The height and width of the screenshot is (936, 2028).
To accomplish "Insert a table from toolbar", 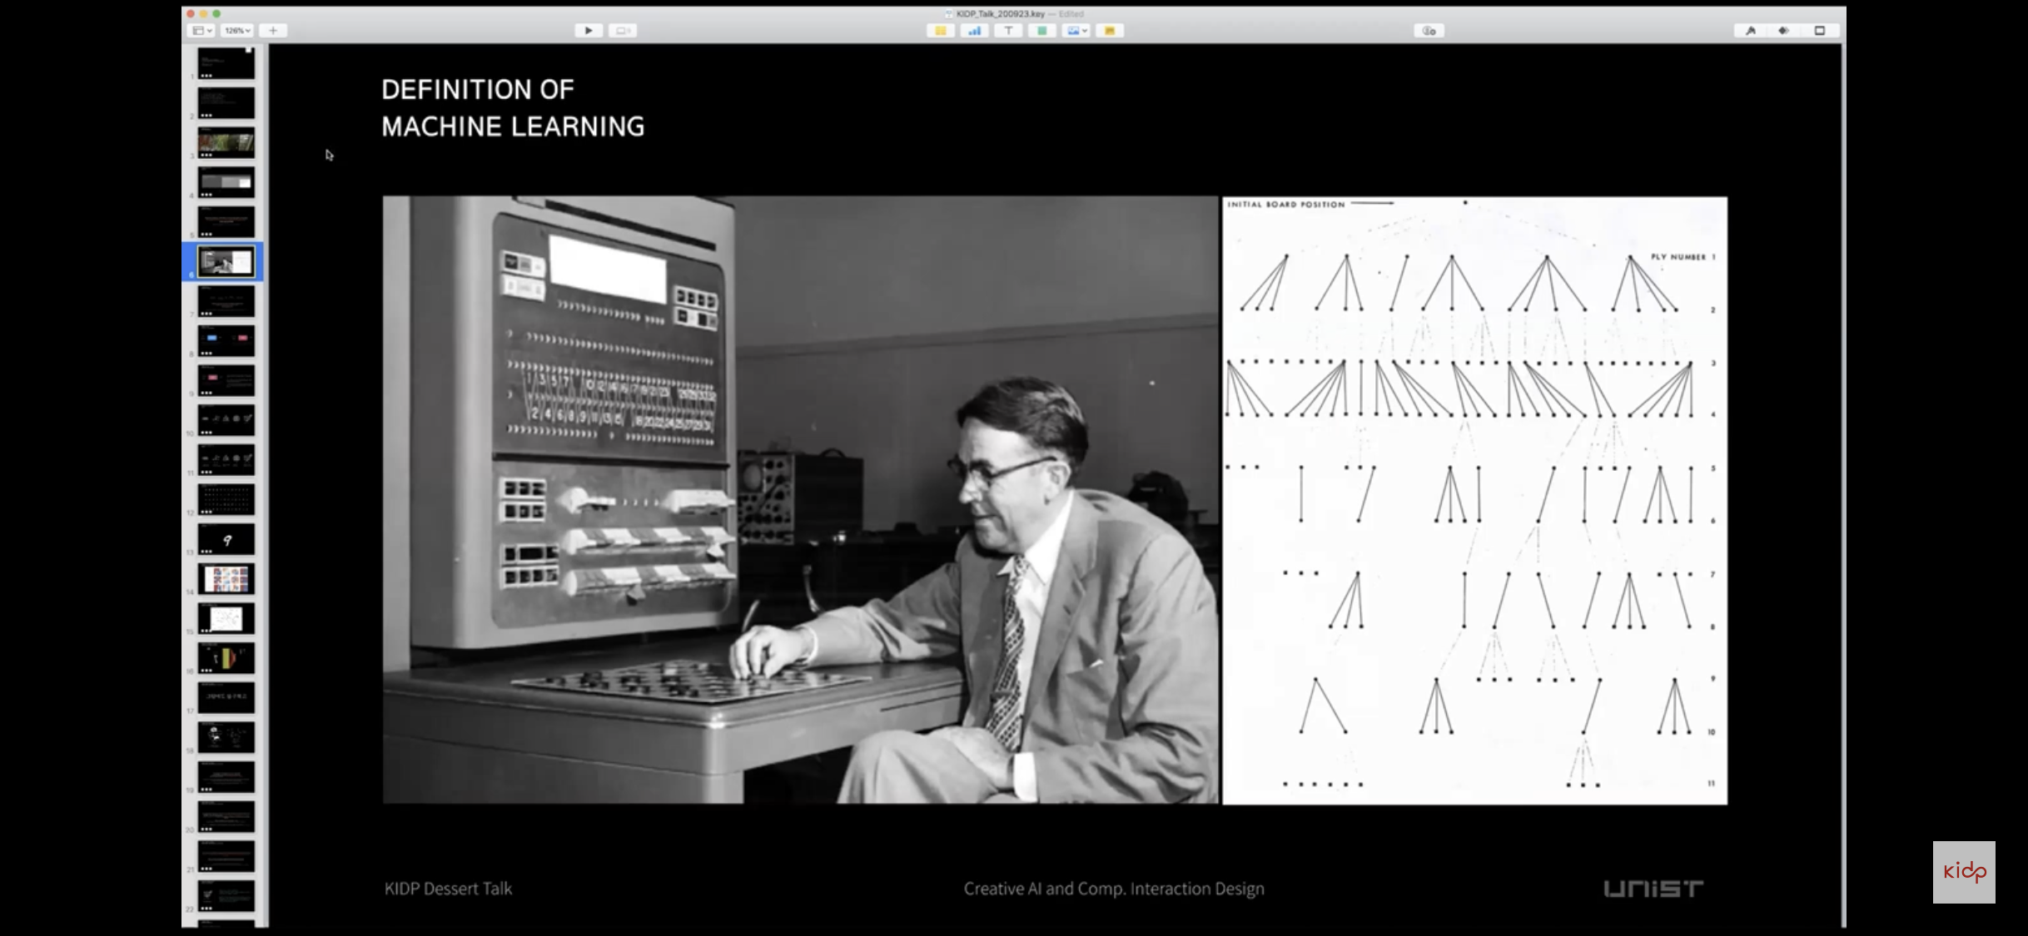I will point(941,31).
